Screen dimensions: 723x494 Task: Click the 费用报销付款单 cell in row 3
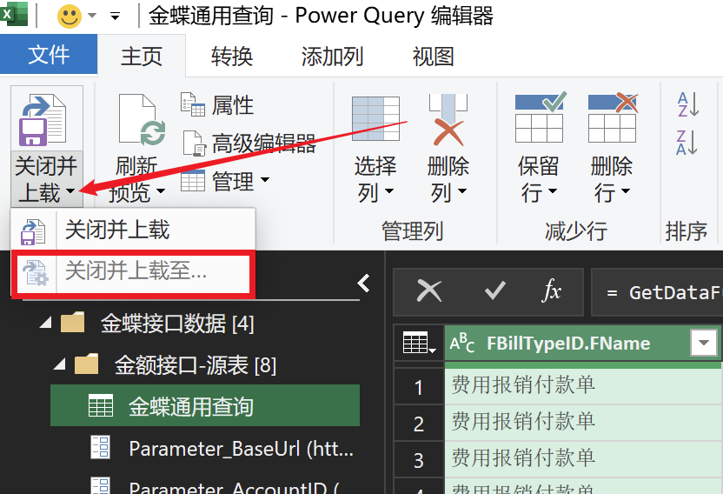click(x=583, y=458)
